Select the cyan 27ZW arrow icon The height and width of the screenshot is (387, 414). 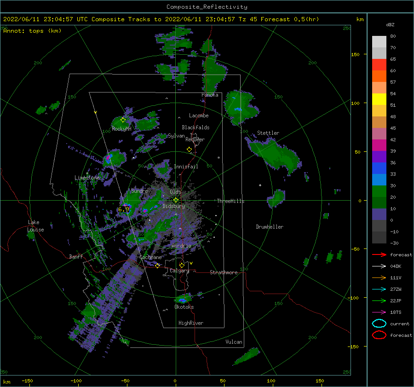(379, 289)
